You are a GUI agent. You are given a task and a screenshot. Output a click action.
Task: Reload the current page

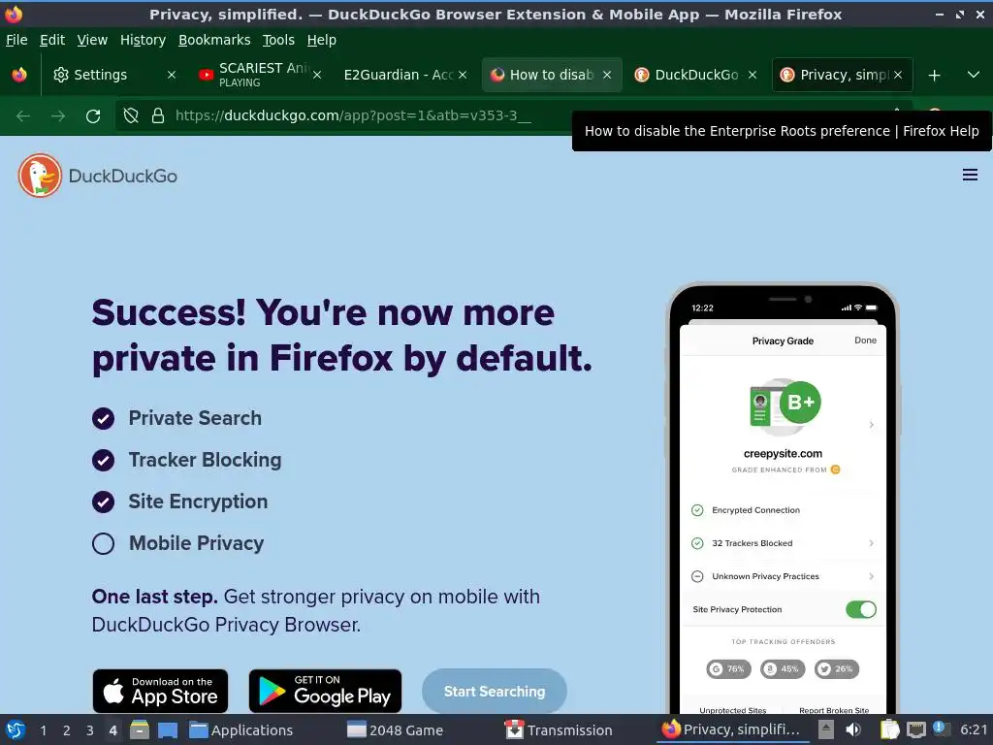point(93,116)
